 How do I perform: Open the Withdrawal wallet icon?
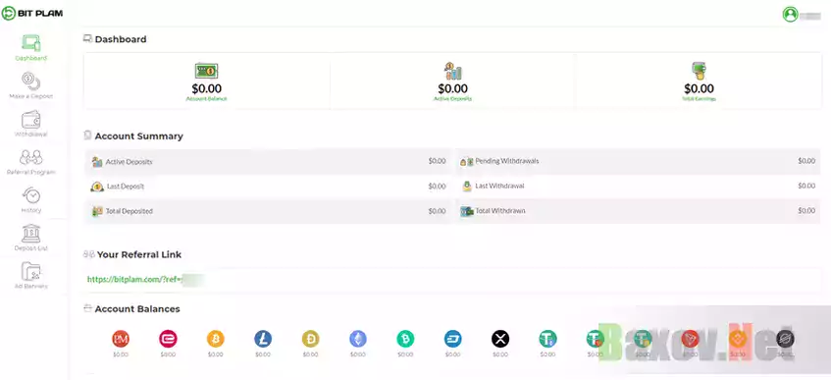pos(30,120)
